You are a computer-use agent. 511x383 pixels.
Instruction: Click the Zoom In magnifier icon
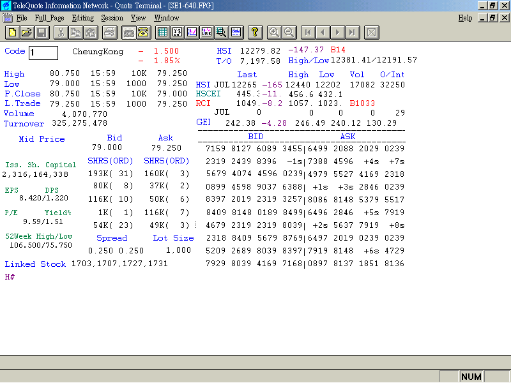(x=274, y=33)
